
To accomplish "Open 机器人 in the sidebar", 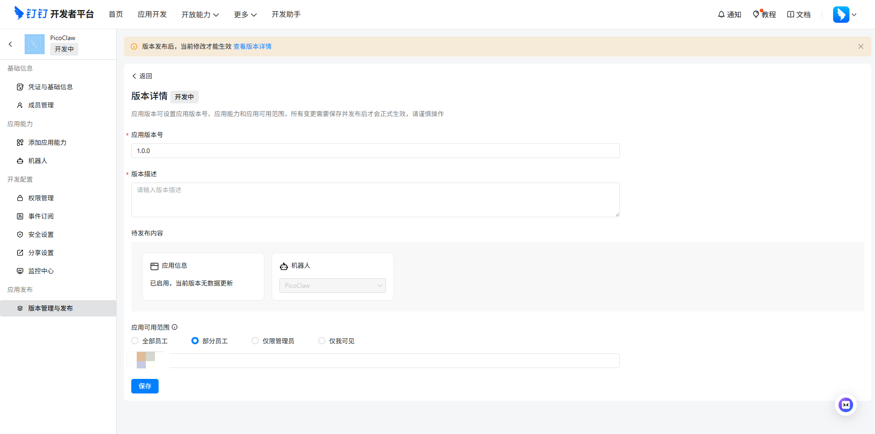I will tap(37, 161).
